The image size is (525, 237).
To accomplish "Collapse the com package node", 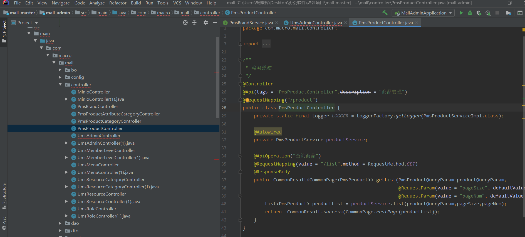I will point(41,48).
